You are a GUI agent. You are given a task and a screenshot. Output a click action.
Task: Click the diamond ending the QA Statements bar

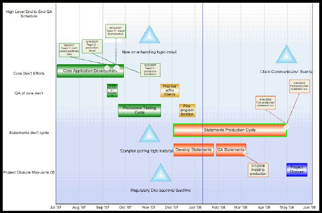point(246,153)
